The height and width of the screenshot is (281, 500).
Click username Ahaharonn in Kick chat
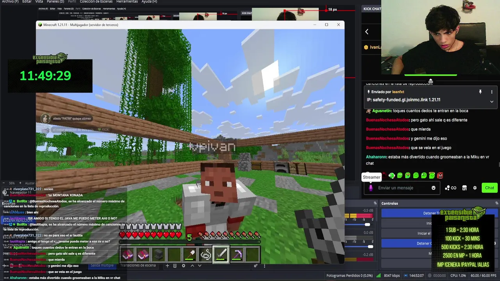pyautogui.click(x=376, y=157)
